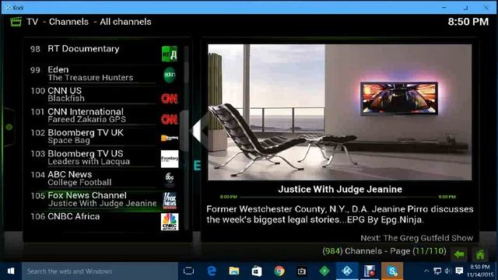Image resolution: width=498 pixels, height=280 pixels.
Task: Open the Windows Store from taskbar
Action: click(x=257, y=271)
